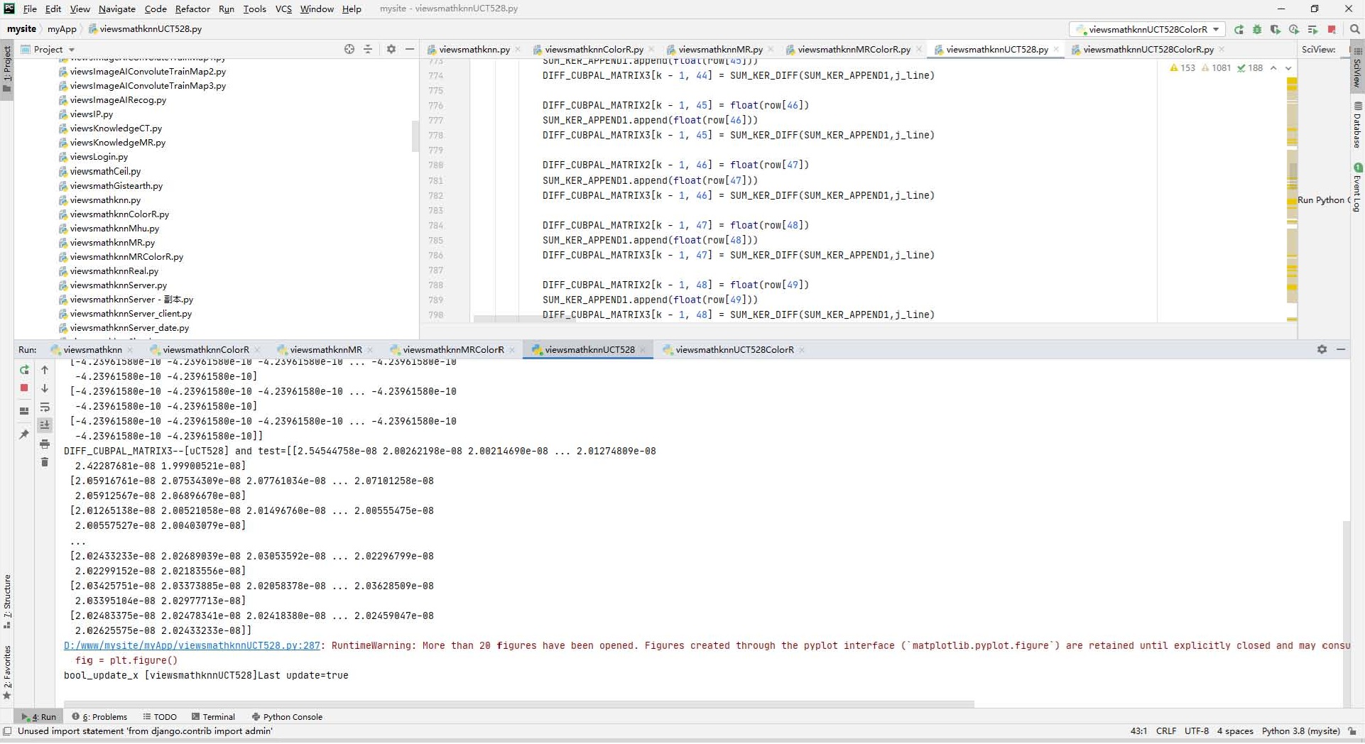1365x744 pixels.
Task: Toggle soft-wrap in Run console
Action: [x=45, y=407]
